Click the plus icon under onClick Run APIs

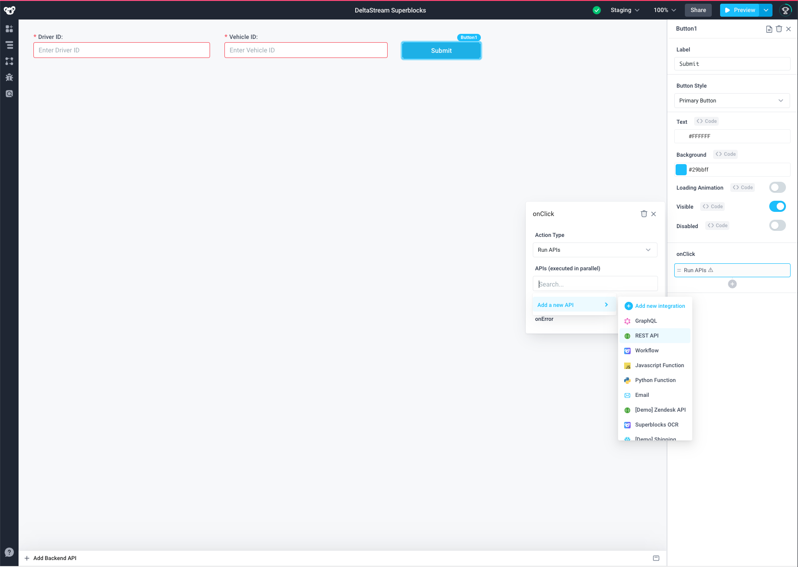coord(732,284)
